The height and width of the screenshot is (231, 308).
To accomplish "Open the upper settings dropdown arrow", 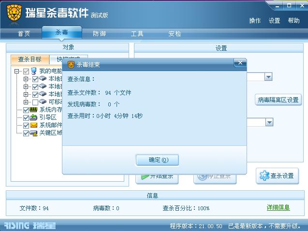I will click(268, 77).
